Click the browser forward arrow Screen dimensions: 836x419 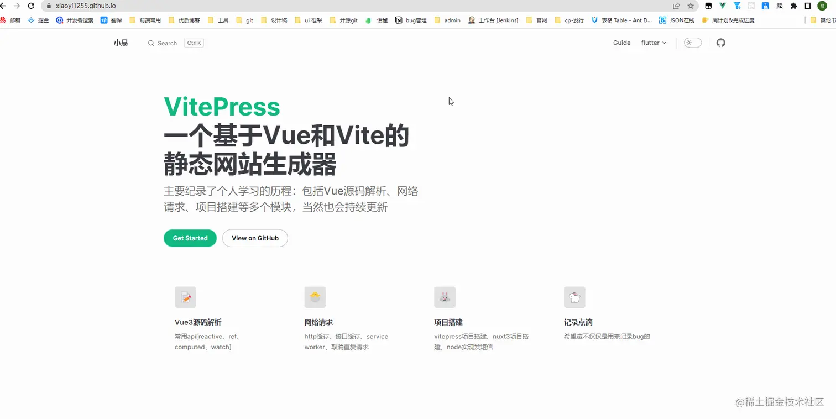coord(17,6)
